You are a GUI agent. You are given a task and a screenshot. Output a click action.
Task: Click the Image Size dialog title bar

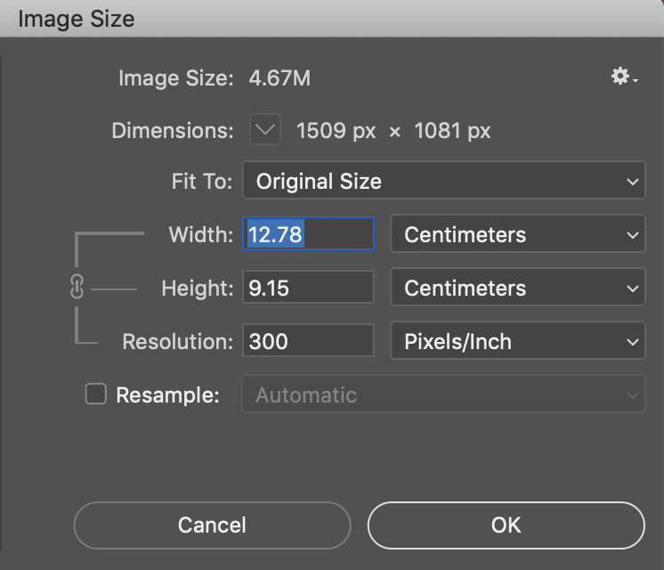(x=332, y=18)
